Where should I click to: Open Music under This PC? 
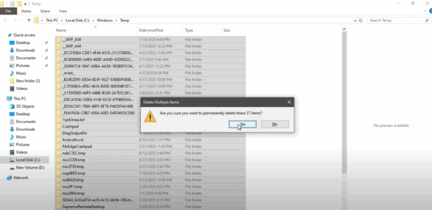click(21, 137)
